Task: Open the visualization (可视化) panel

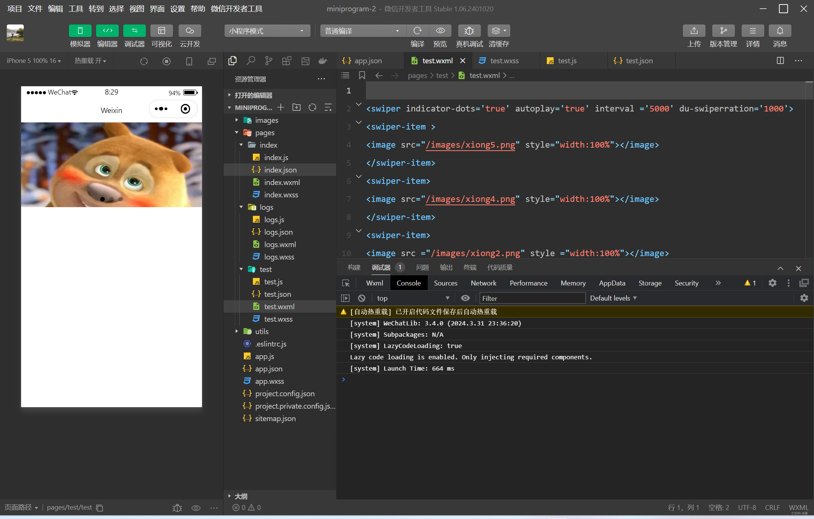Action: point(161,31)
